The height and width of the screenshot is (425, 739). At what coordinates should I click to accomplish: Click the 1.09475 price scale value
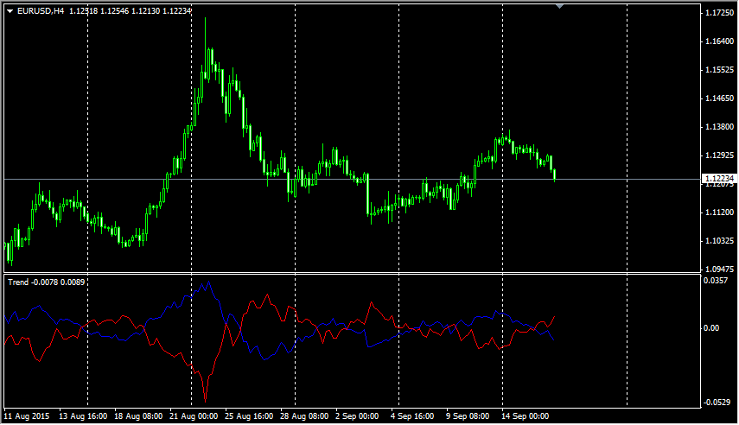pyautogui.click(x=719, y=269)
